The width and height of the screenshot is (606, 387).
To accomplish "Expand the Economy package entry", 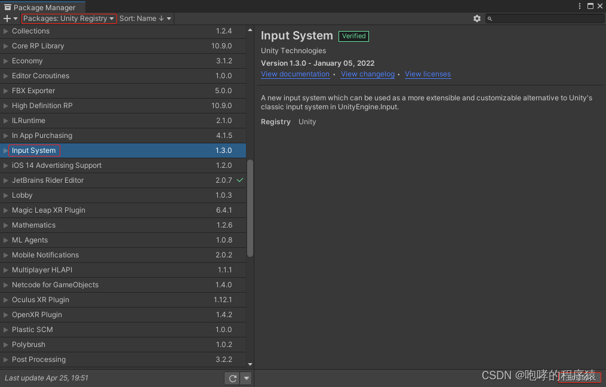I will [6, 61].
